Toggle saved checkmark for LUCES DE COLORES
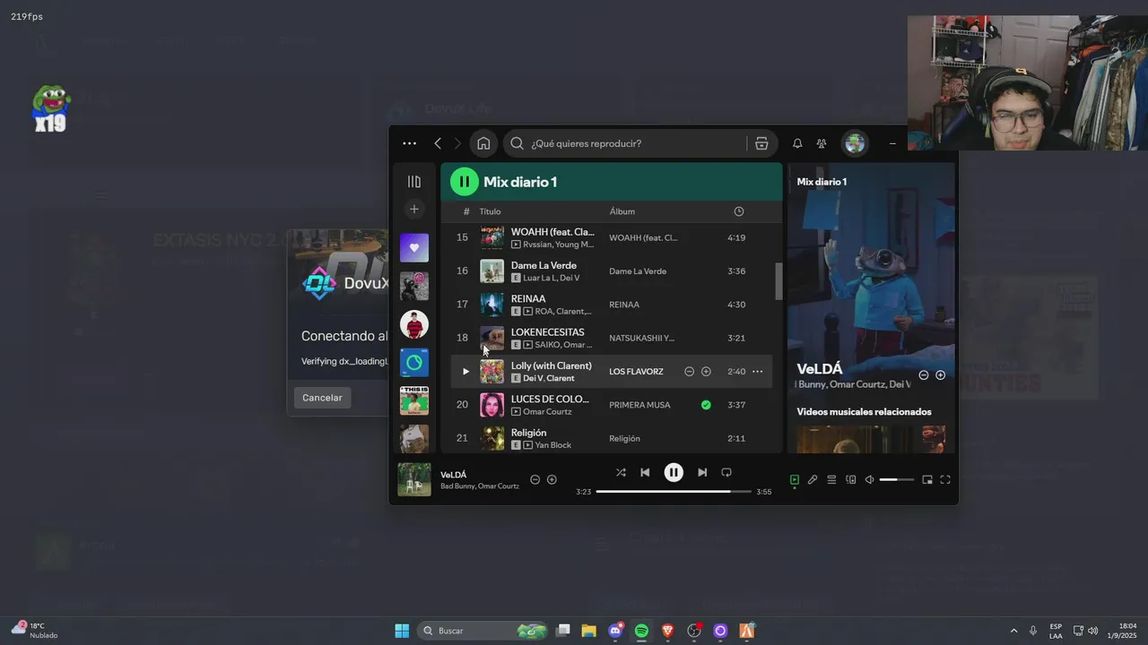The width and height of the screenshot is (1148, 645). [x=706, y=405]
